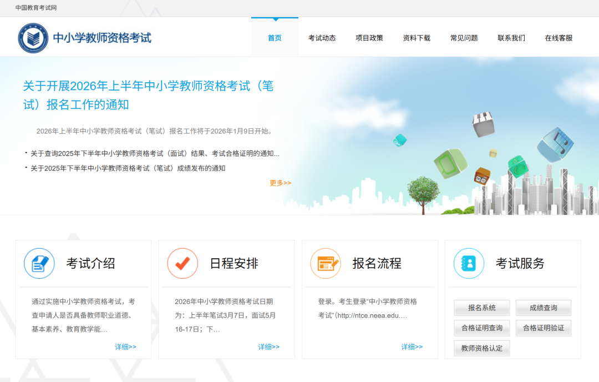Open 教师资格认定 service button
This screenshot has height=382, width=599.
coord(481,348)
